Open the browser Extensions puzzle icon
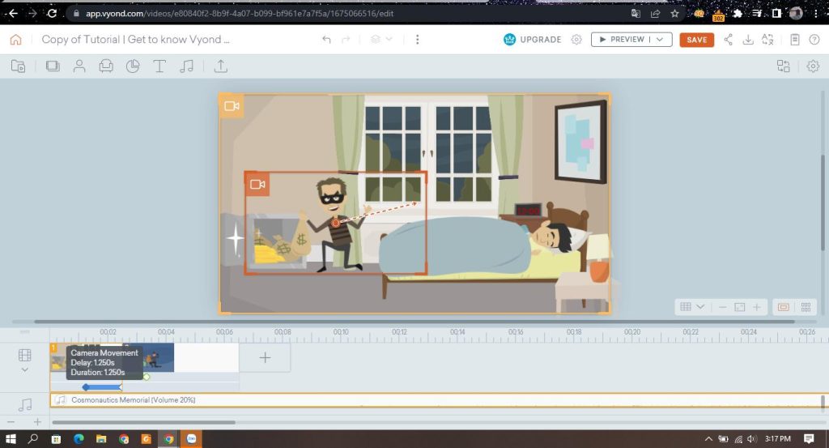The height and width of the screenshot is (448, 829). click(x=738, y=14)
